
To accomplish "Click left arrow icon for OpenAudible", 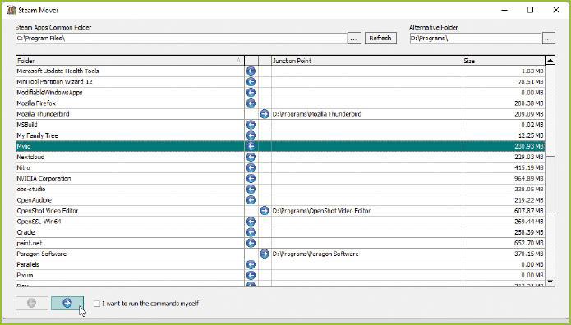I will pos(251,199).
